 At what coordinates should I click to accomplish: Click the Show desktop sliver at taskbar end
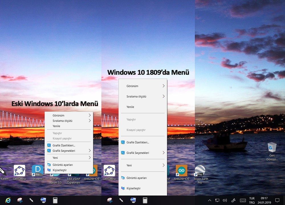click(284, 200)
